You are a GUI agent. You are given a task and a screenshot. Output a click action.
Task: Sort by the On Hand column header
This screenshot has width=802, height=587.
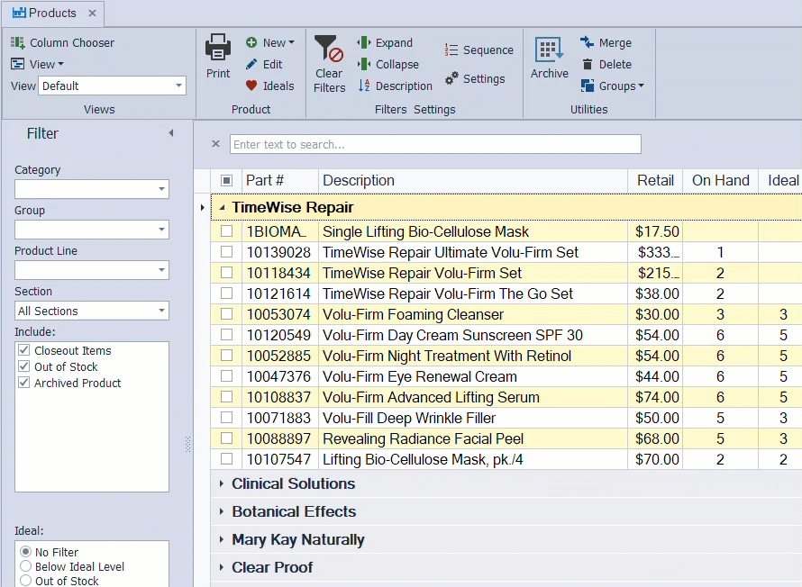click(720, 180)
